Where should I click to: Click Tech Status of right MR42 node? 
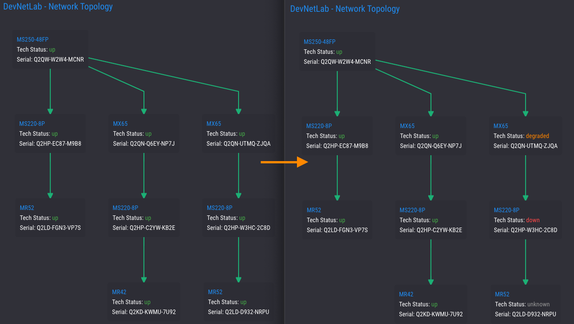click(x=419, y=304)
